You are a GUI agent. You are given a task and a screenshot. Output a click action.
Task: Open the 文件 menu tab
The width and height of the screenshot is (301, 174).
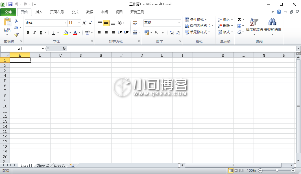coord(8,12)
